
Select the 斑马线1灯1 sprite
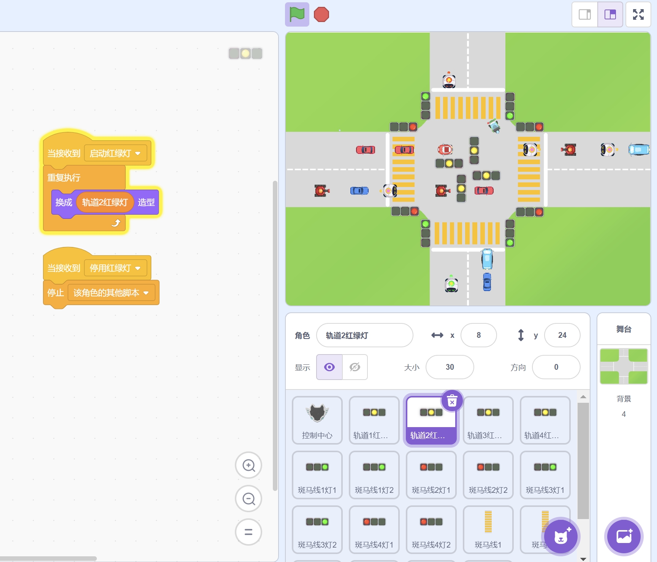tap(317, 475)
